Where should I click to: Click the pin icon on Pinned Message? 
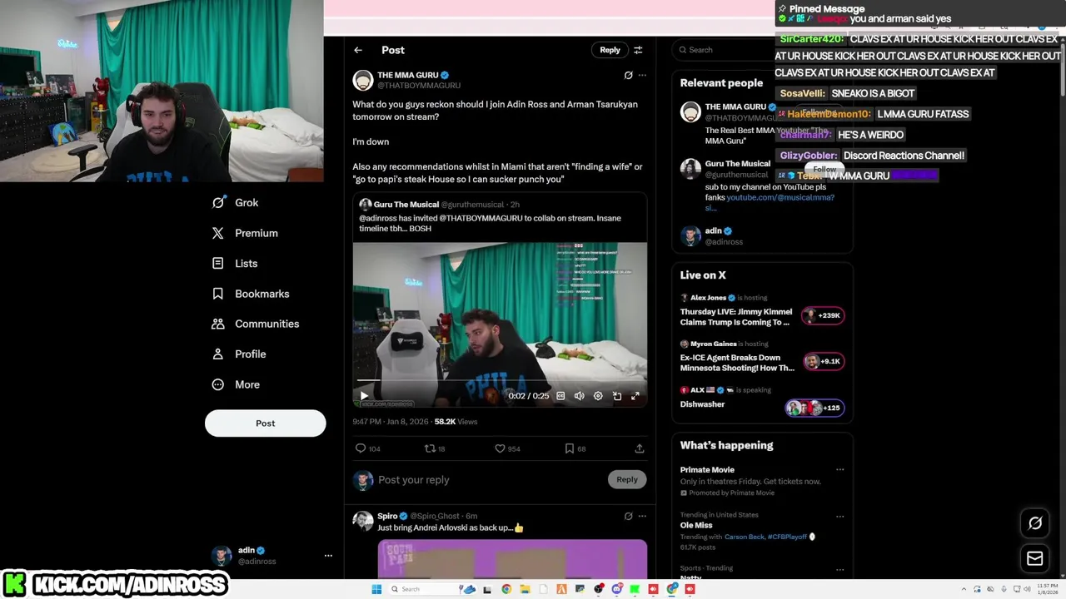coord(782,8)
